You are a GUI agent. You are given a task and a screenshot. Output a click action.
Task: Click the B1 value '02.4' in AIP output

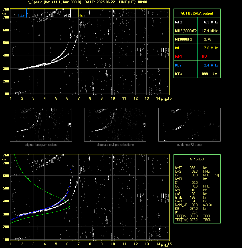pos(194,212)
